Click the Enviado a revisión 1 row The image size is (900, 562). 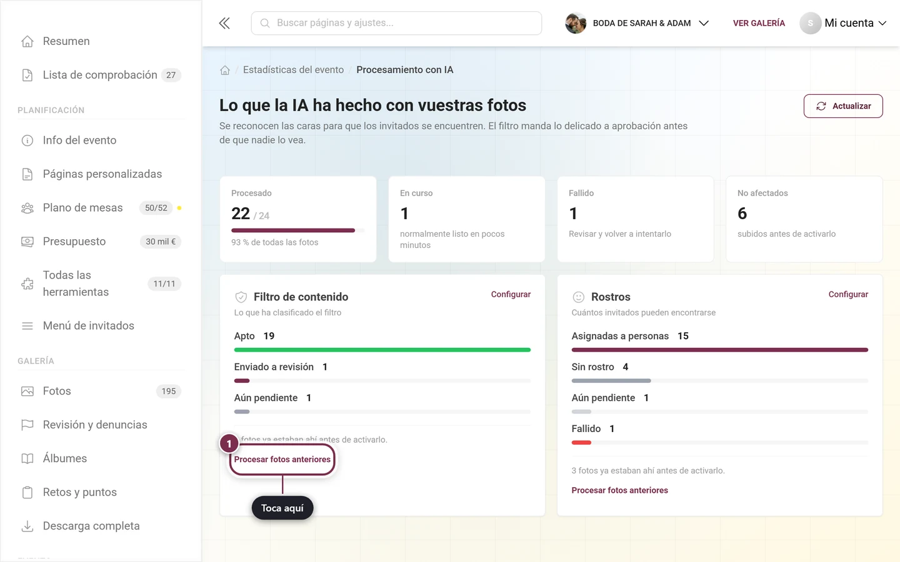(382, 373)
